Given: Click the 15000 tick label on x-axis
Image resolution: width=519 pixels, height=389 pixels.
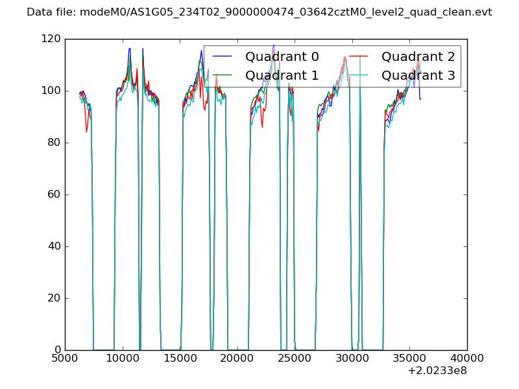Looking at the screenshot, I should coord(180,358).
